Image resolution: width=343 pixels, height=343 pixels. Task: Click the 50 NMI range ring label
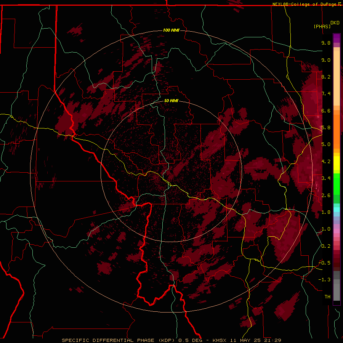pyautogui.click(x=171, y=101)
